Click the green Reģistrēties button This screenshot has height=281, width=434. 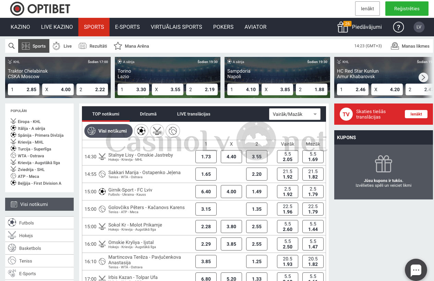pos(407,9)
